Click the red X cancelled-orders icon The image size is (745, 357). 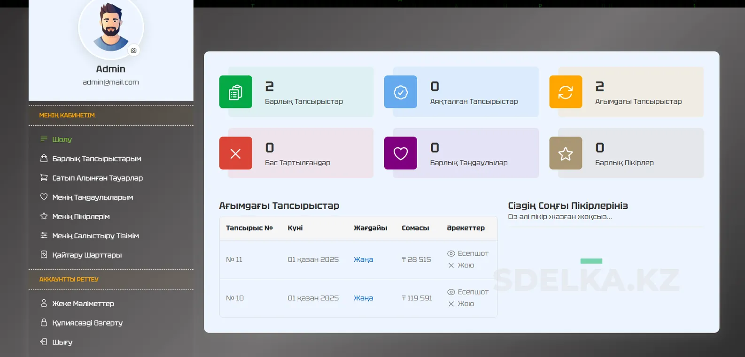tap(235, 153)
